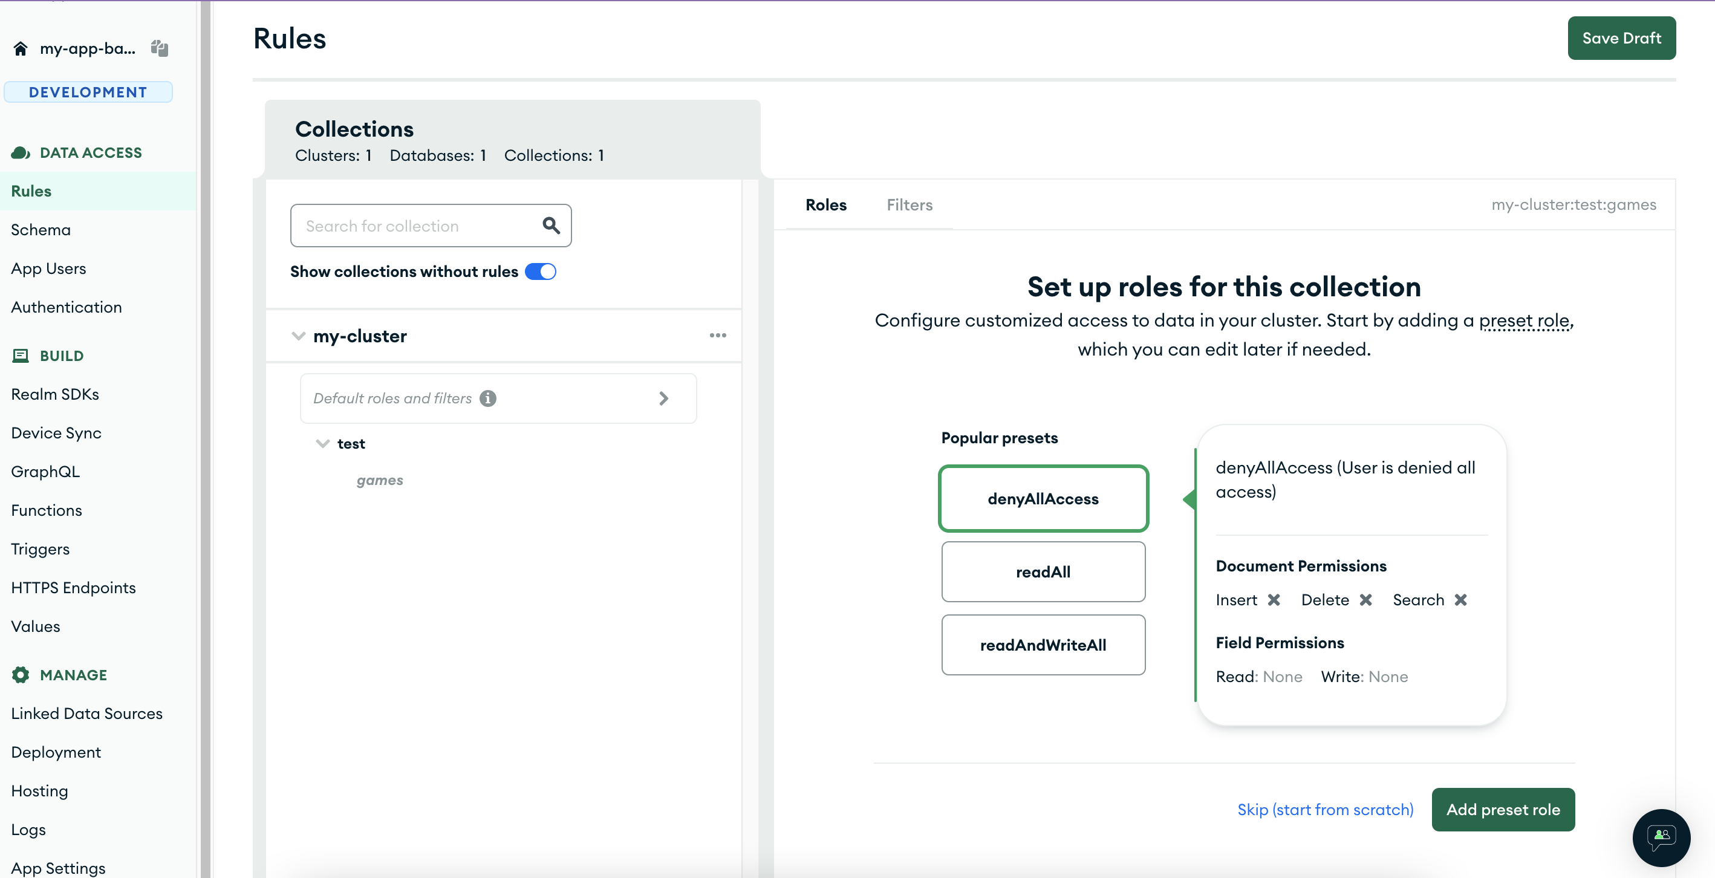Click the Data Access cloud icon
The image size is (1715, 878).
coord(21,153)
